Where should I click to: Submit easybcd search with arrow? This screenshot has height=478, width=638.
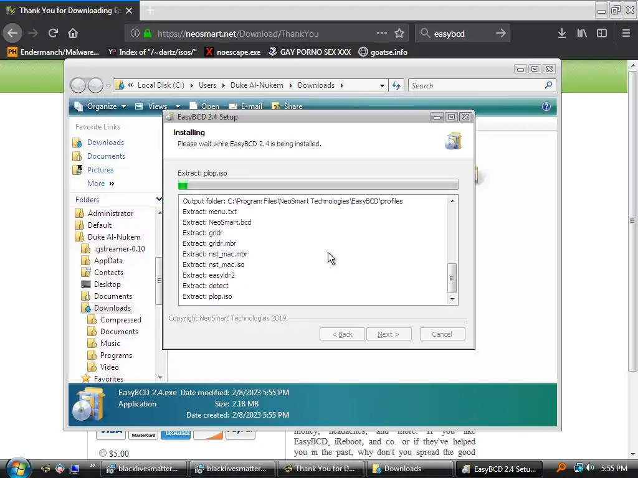pos(500,34)
